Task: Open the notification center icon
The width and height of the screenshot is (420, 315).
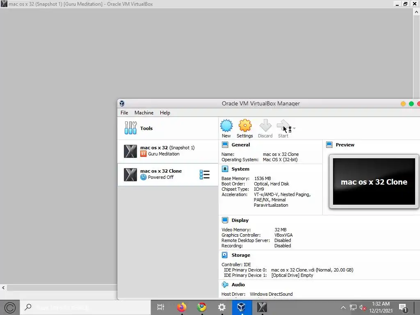Action: pos(403,308)
